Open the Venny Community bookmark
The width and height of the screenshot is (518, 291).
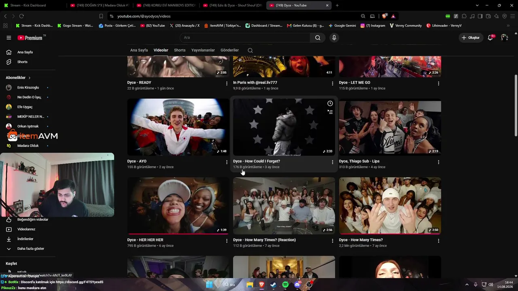tap(405, 25)
